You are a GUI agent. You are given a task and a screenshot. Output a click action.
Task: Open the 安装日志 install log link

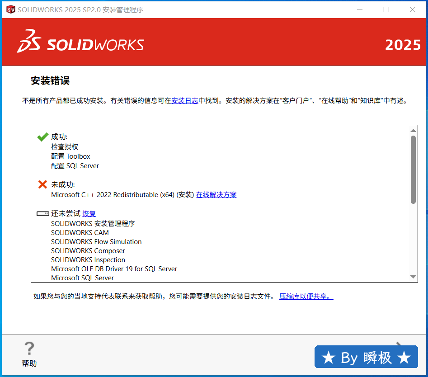184,101
